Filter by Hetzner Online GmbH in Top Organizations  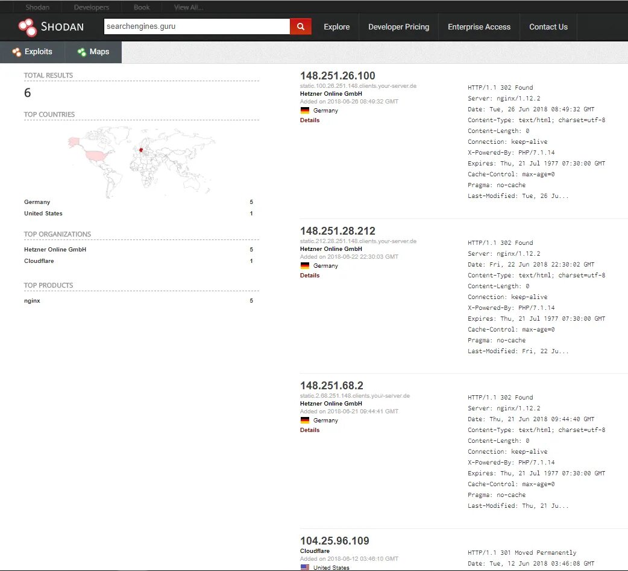(x=55, y=249)
